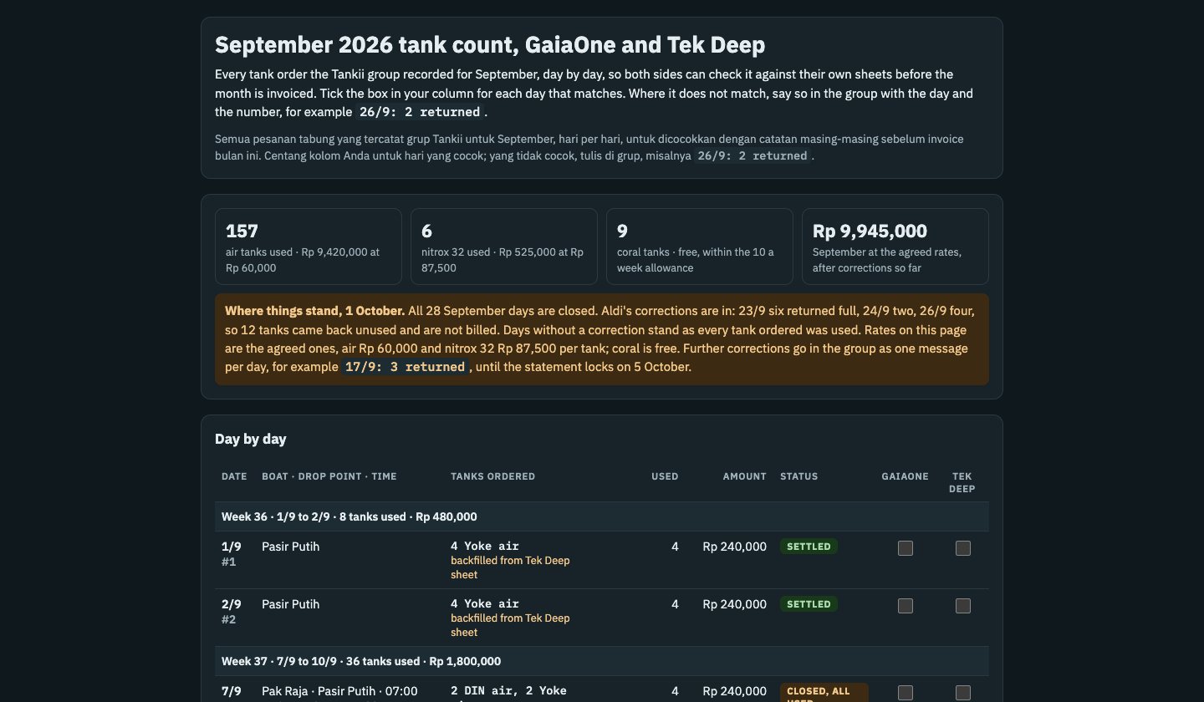The height and width of the screenshot is (702, 1204).
Task: Tick the Tek Deep checkbox for 1/9
Action: coord(963,548)
